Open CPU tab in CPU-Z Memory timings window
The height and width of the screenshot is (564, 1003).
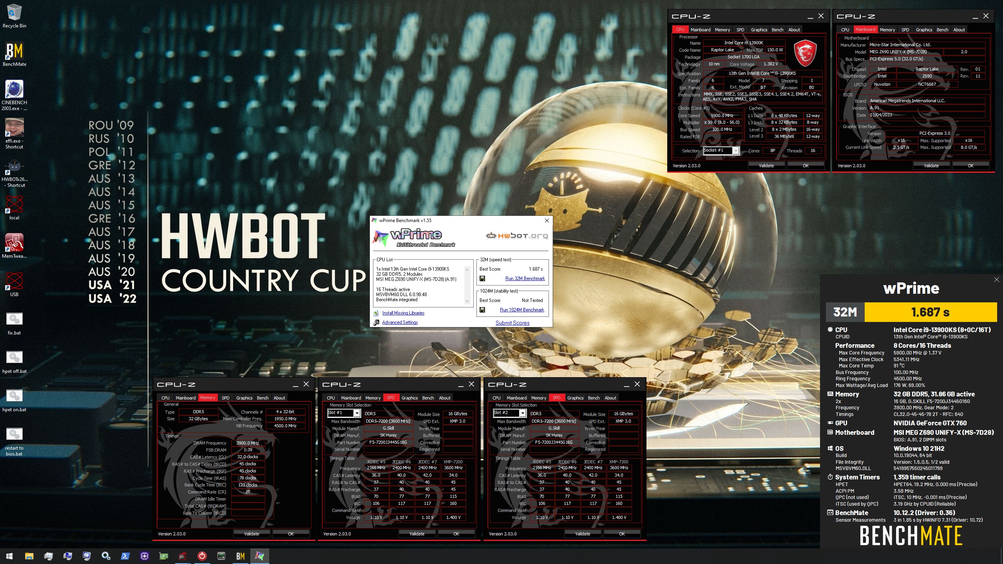(x=165, y=398)
